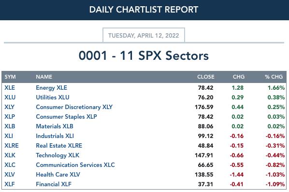289x192 pixels.
Task: Click Communication Services XLC link
Action: tap(75, 165)
